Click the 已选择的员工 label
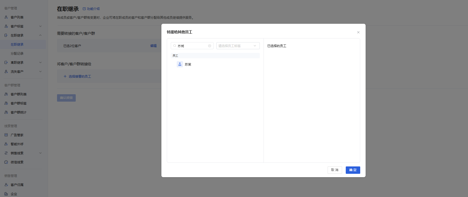468x197 pixels. tap(277, 46)
